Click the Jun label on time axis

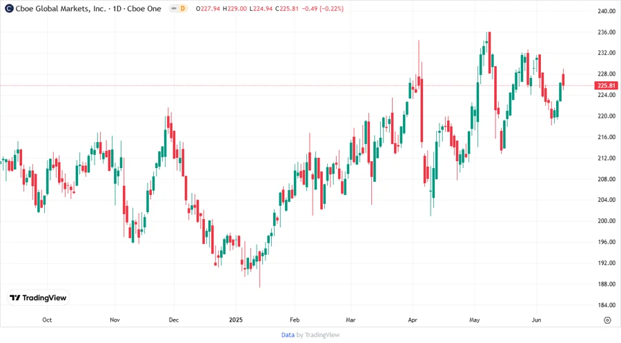pos(536,320)
